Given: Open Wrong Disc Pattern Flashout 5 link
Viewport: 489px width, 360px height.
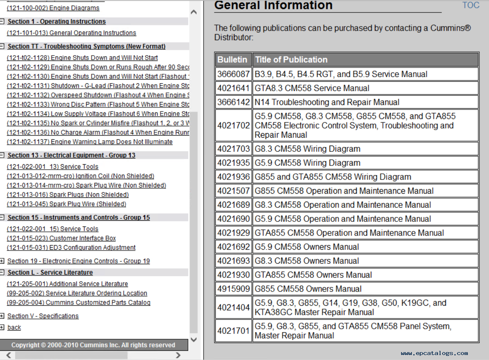Looking at the screenshot, I should [98, 105].
